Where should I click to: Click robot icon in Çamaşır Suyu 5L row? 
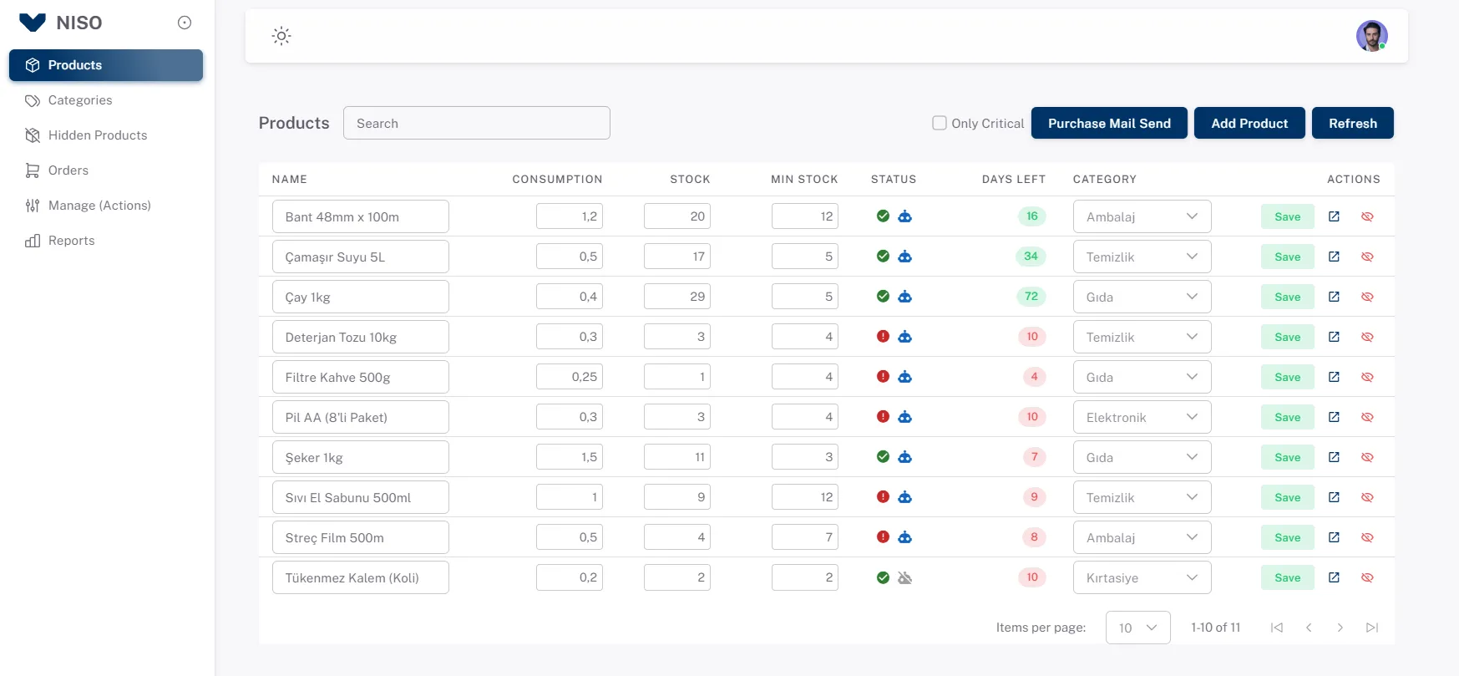[x=904, y=257]
